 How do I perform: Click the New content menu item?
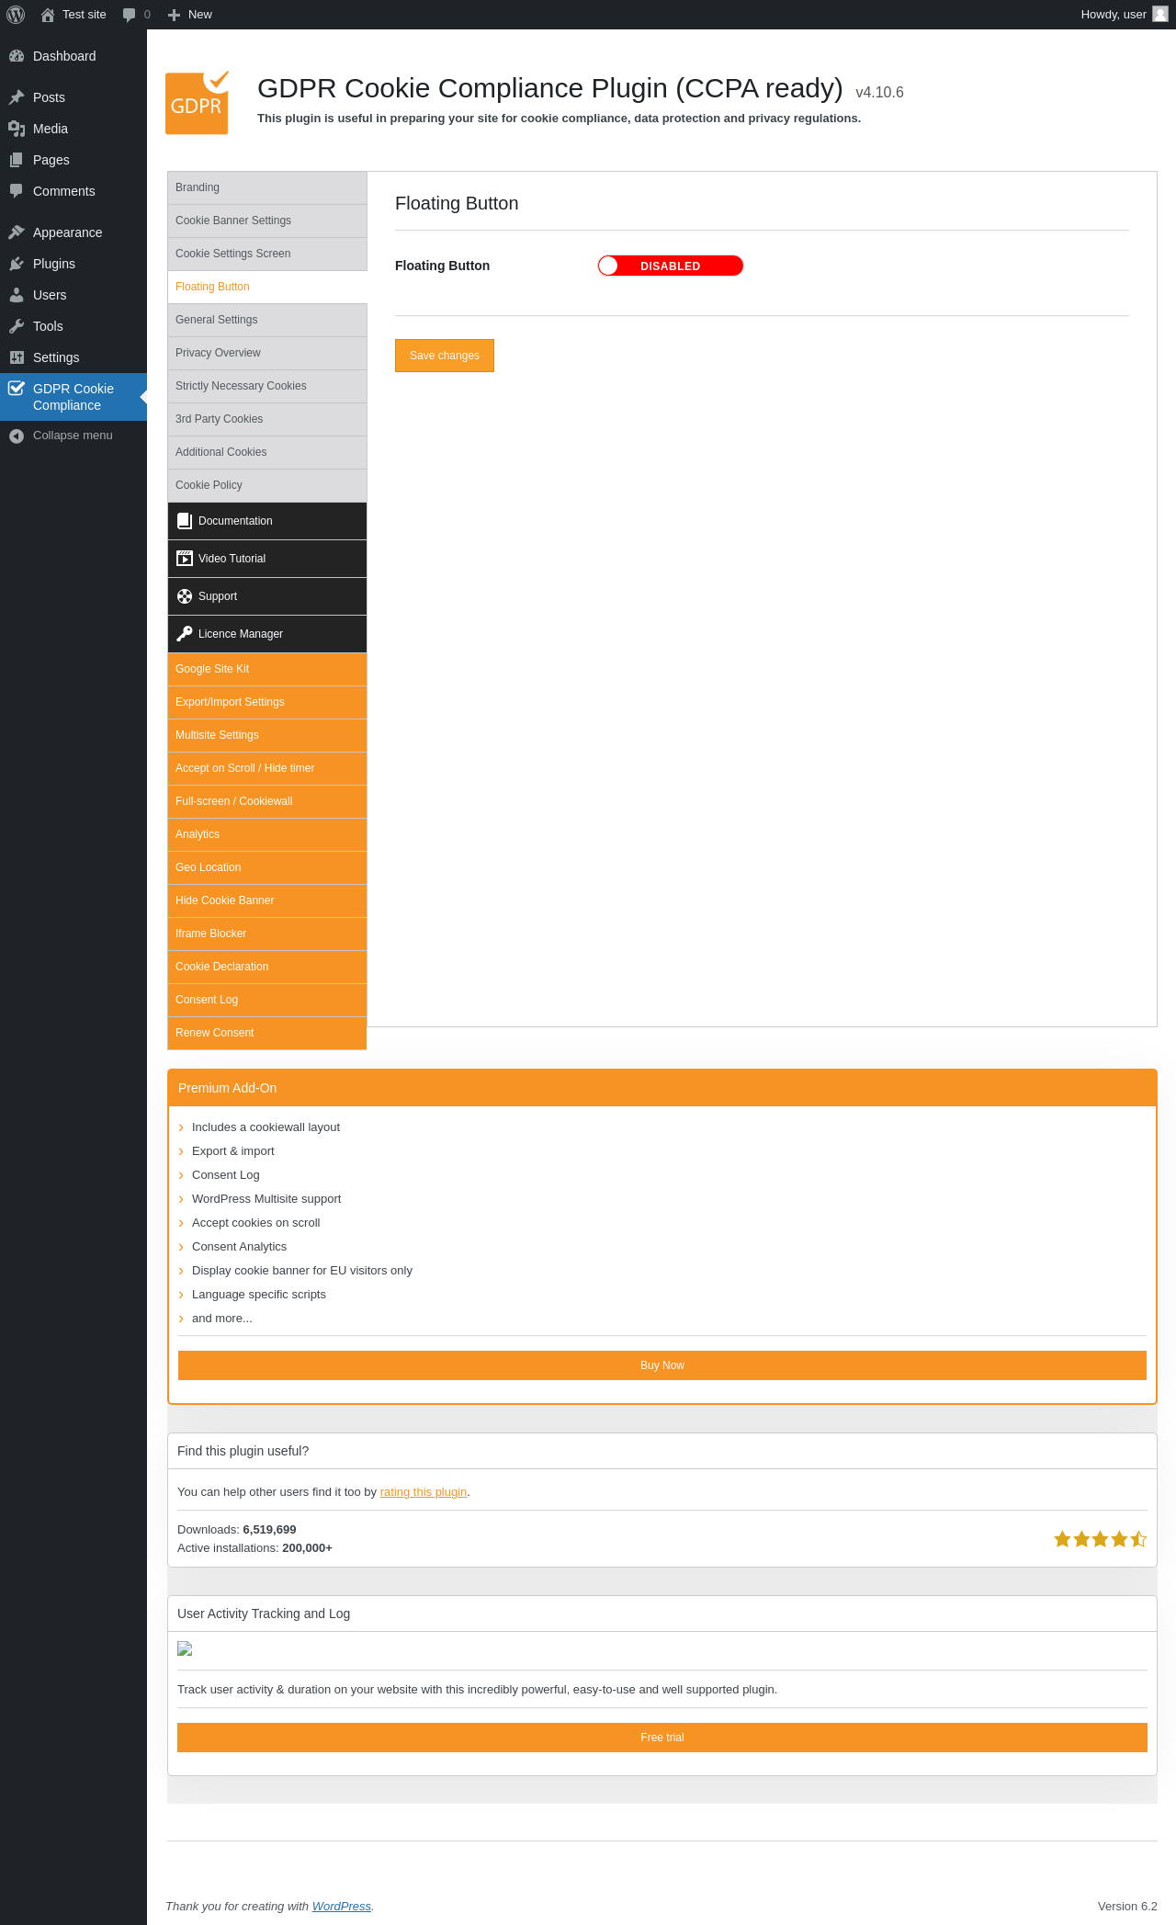tap(190, 15)
